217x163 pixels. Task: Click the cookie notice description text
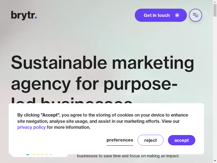click(103, 121)
